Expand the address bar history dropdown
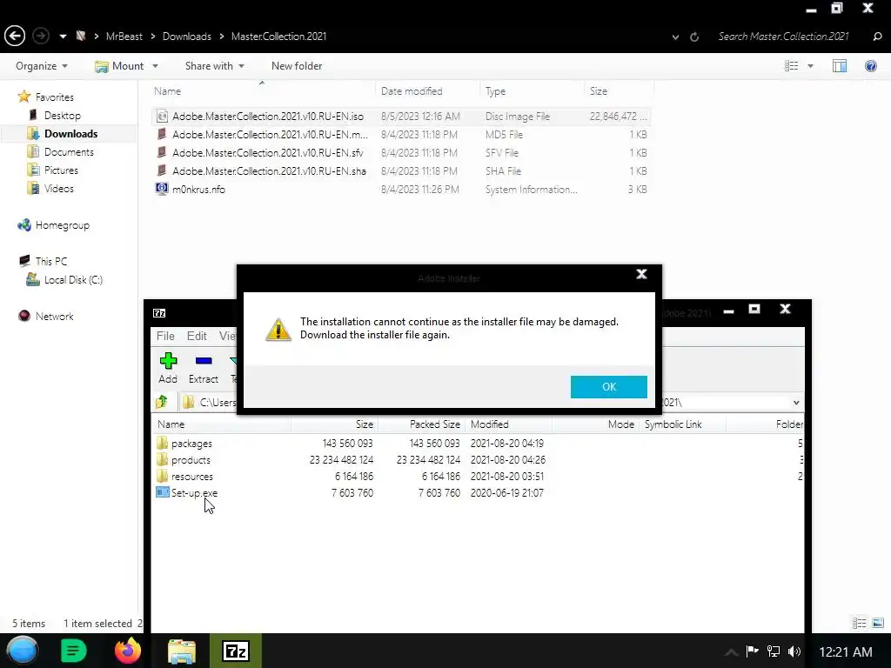 (x=675, y=37)
